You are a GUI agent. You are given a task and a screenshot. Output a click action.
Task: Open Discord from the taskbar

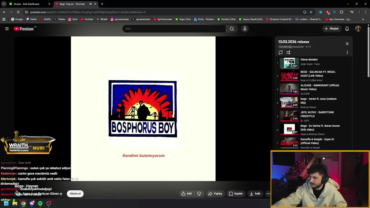point(32,203)
